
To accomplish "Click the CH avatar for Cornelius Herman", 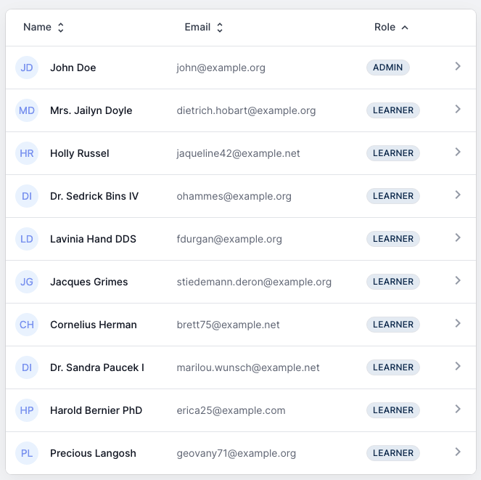I will click(27, 325).
